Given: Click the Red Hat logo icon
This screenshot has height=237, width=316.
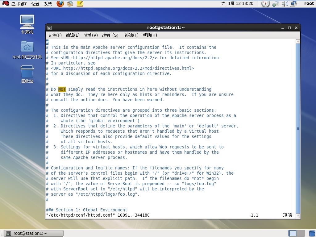Looking at the screenshot, I should [6, 3].
